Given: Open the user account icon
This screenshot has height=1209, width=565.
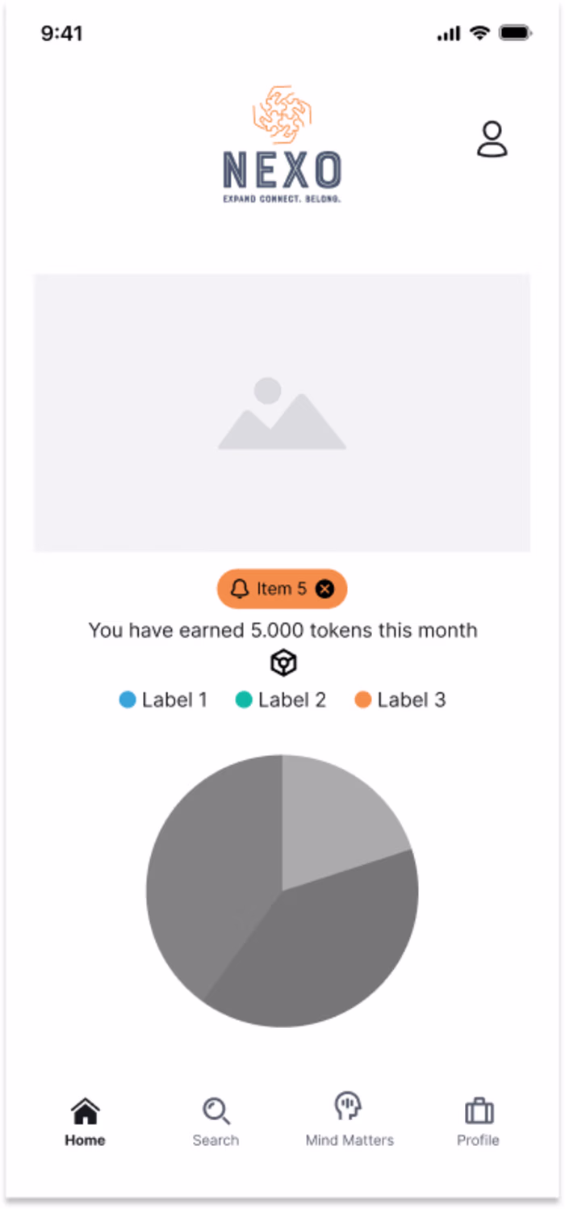Looking at the screenshot, I should (492, 139).
